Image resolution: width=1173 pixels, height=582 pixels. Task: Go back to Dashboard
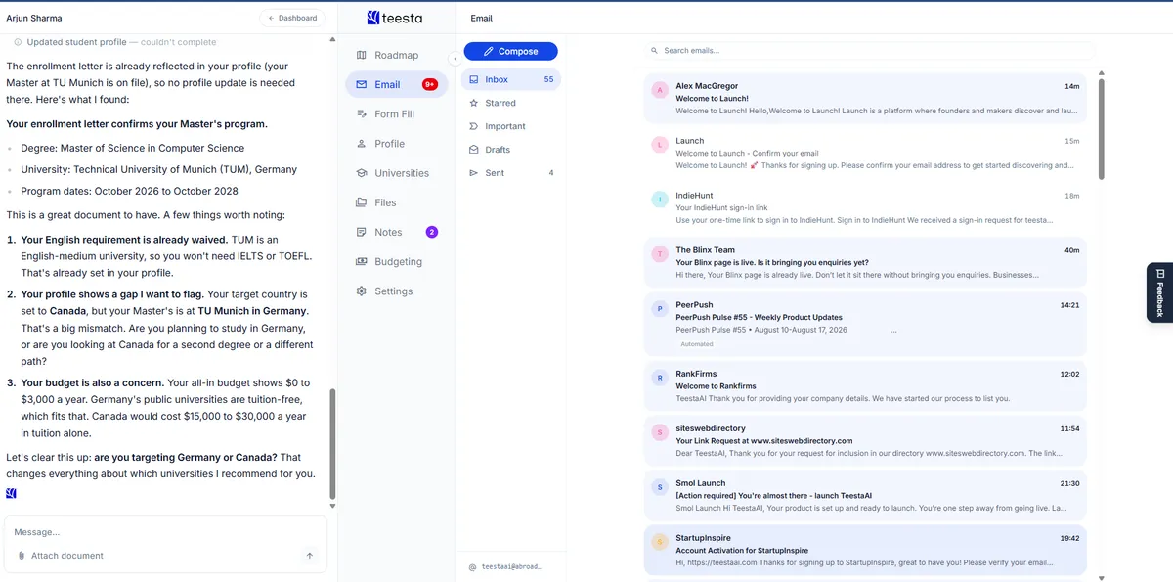point(292,18)
